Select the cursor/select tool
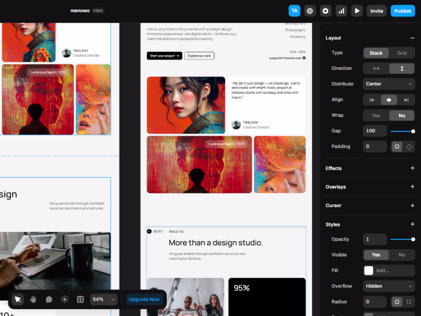 (x=18, y=299)
